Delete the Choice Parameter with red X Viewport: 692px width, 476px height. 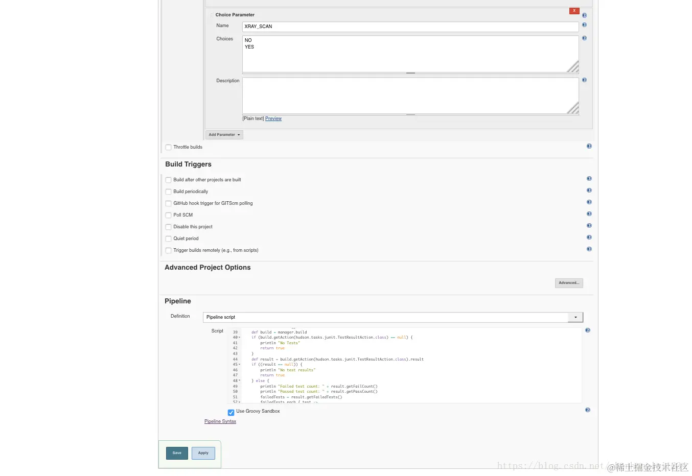click(574, 11)
